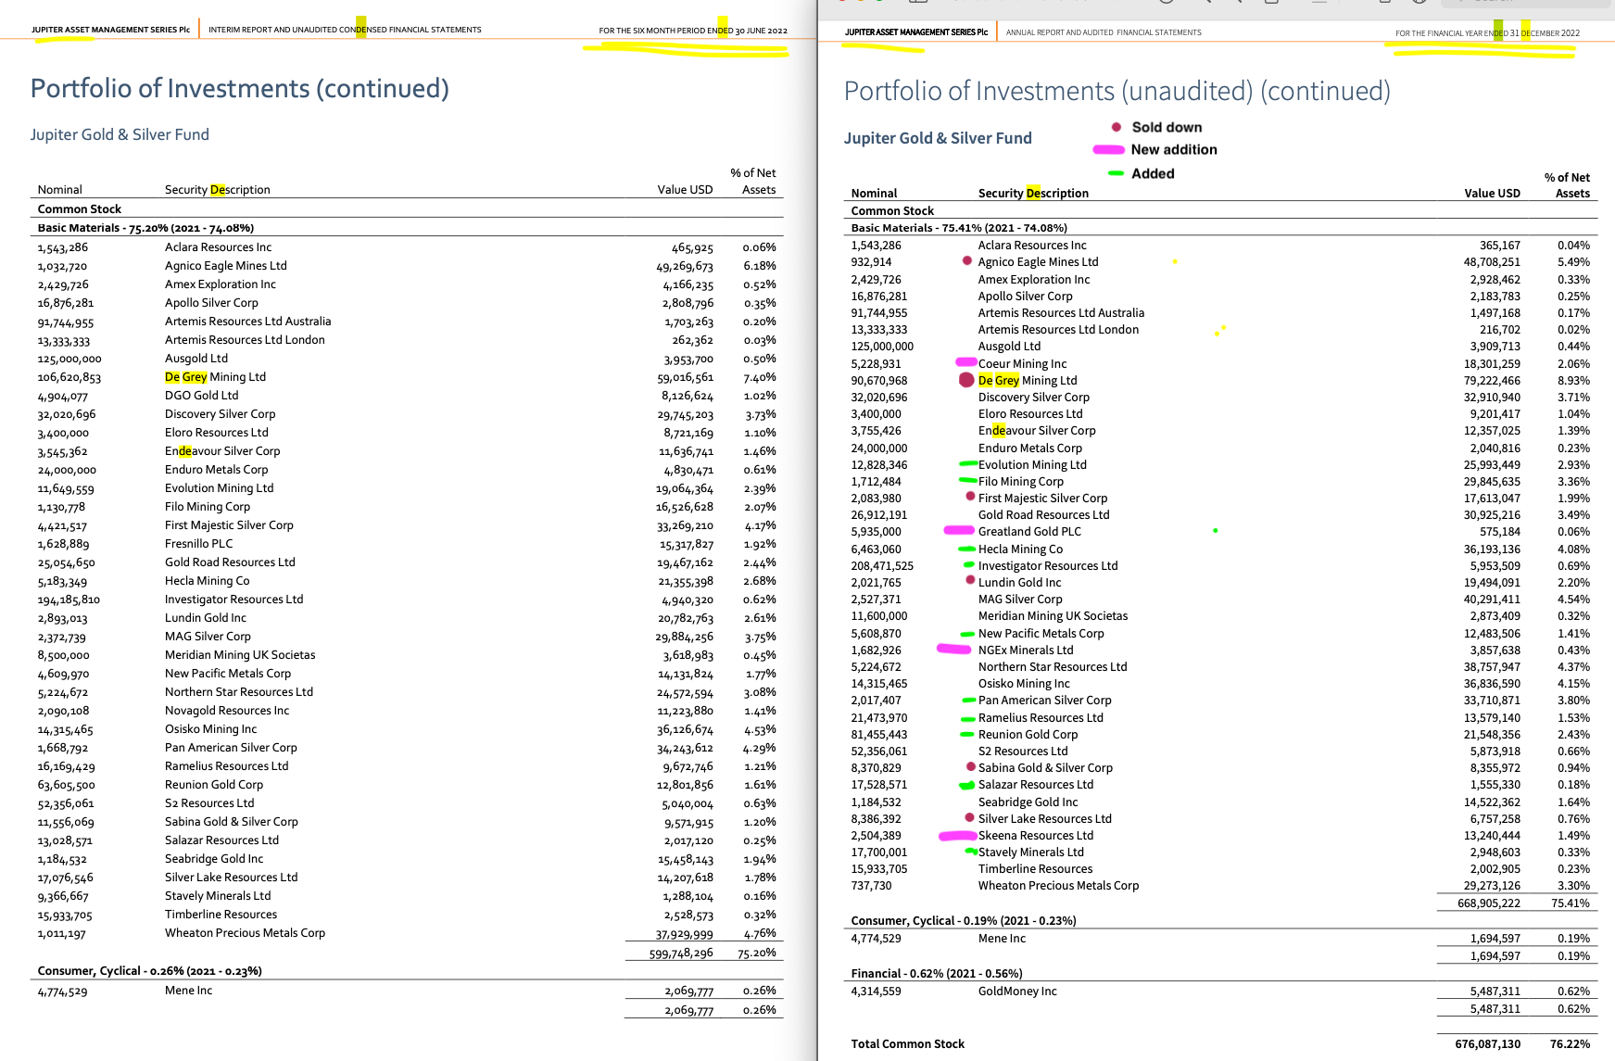Click 'Consumer, Cyclical - 0.19% (2021 - 0.23%)' heading
This screenshot has height=1061, width=1615.
964,921
